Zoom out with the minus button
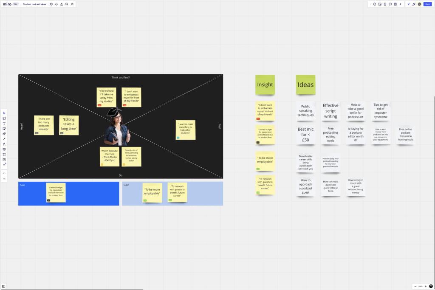The width and height of the screenshot is (435, 290). (x=415, y=287)
